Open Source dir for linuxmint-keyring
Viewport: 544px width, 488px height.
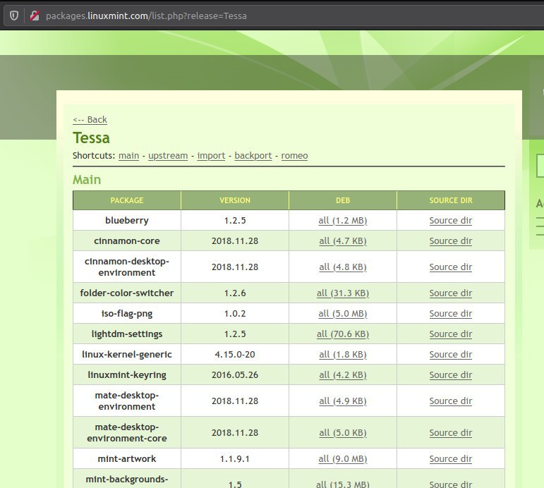[450, 374]
